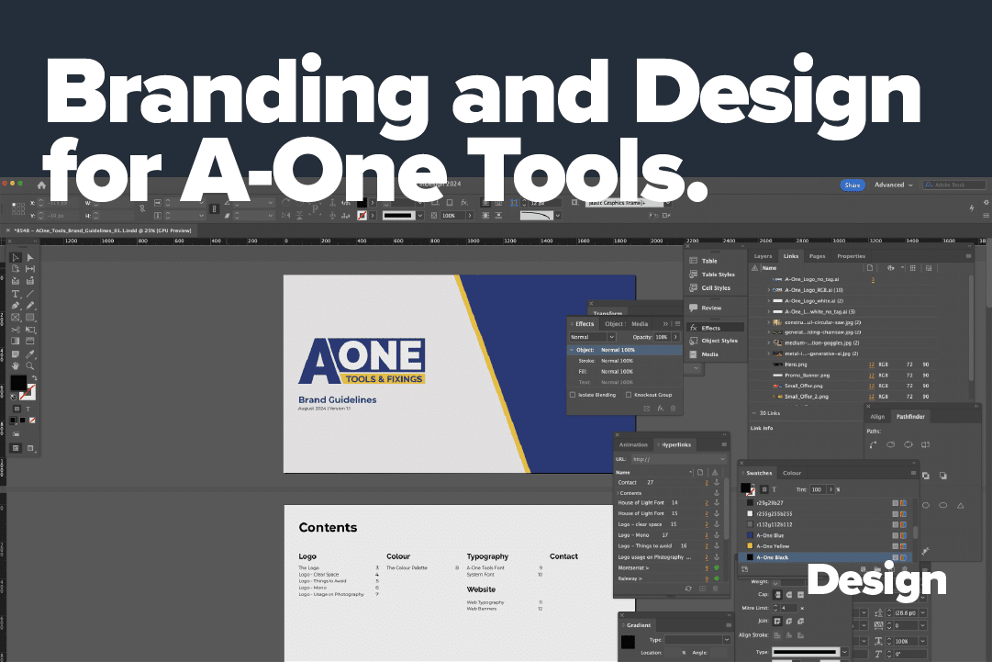
Task: Select the Type tool in the toolbar
Action: (16, 294)
